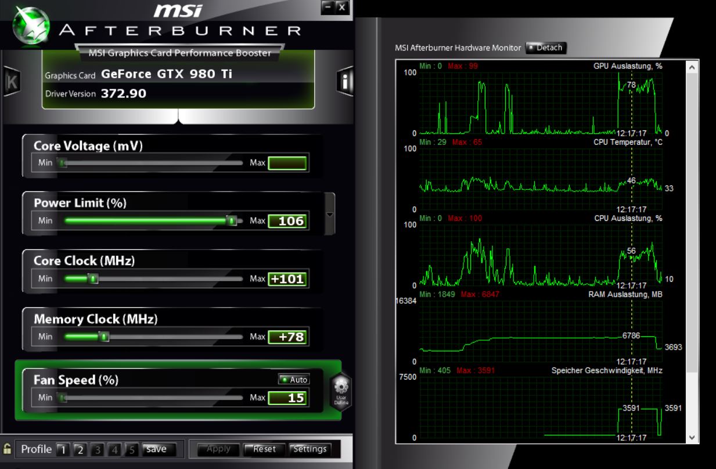Viewport: 716px width, 469px height.
Task: Click the monitor scrollbar up arrow
Action: 692,67
